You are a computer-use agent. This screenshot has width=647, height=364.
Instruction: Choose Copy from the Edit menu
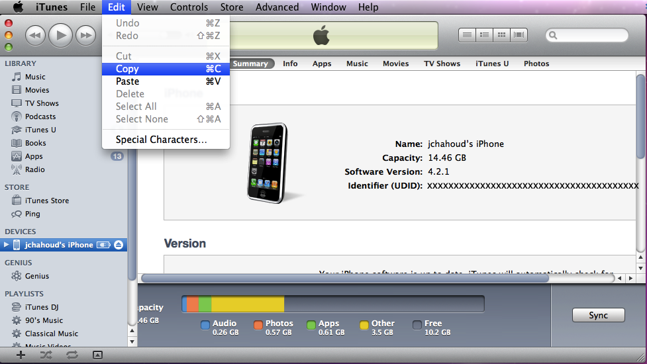127,69
